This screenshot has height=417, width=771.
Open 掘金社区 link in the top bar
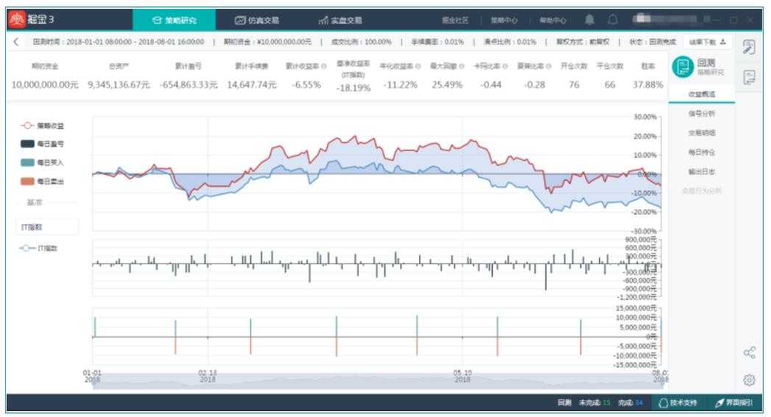coord(455,20)
